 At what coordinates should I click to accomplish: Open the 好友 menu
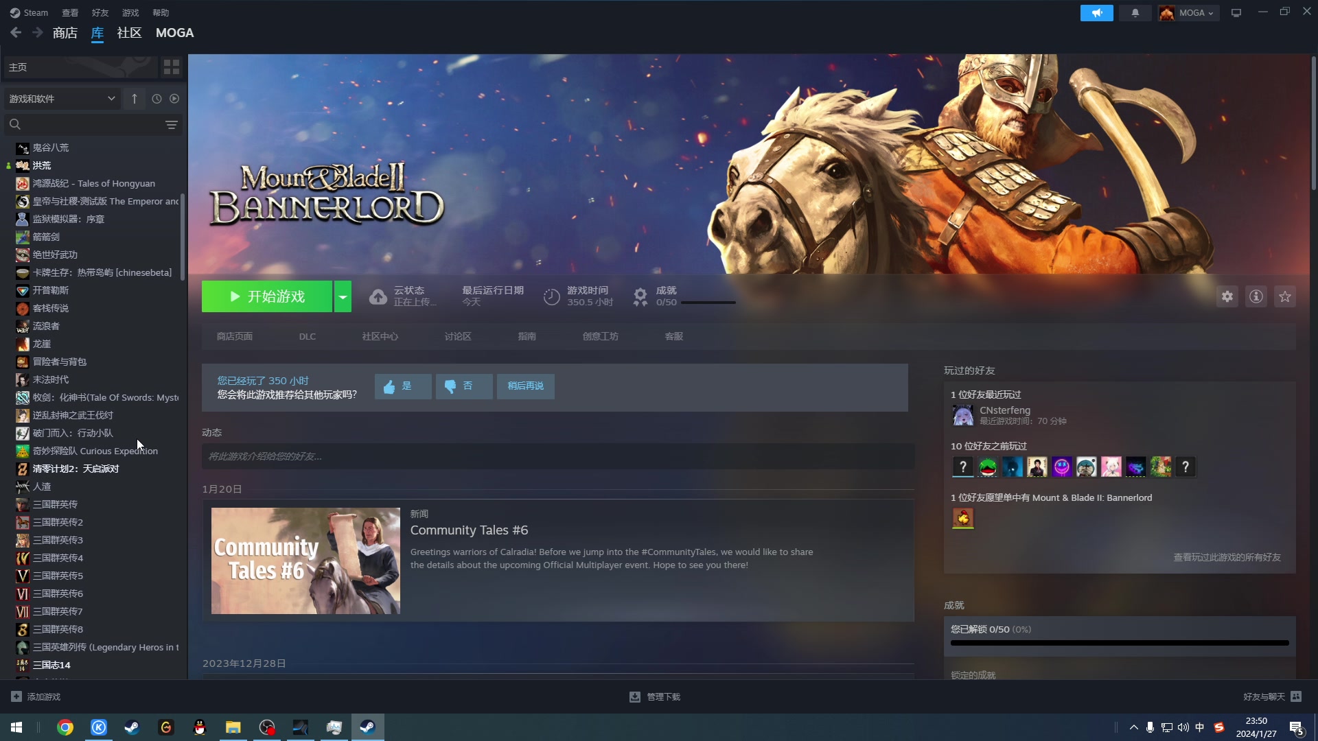(x=100, y=12)
